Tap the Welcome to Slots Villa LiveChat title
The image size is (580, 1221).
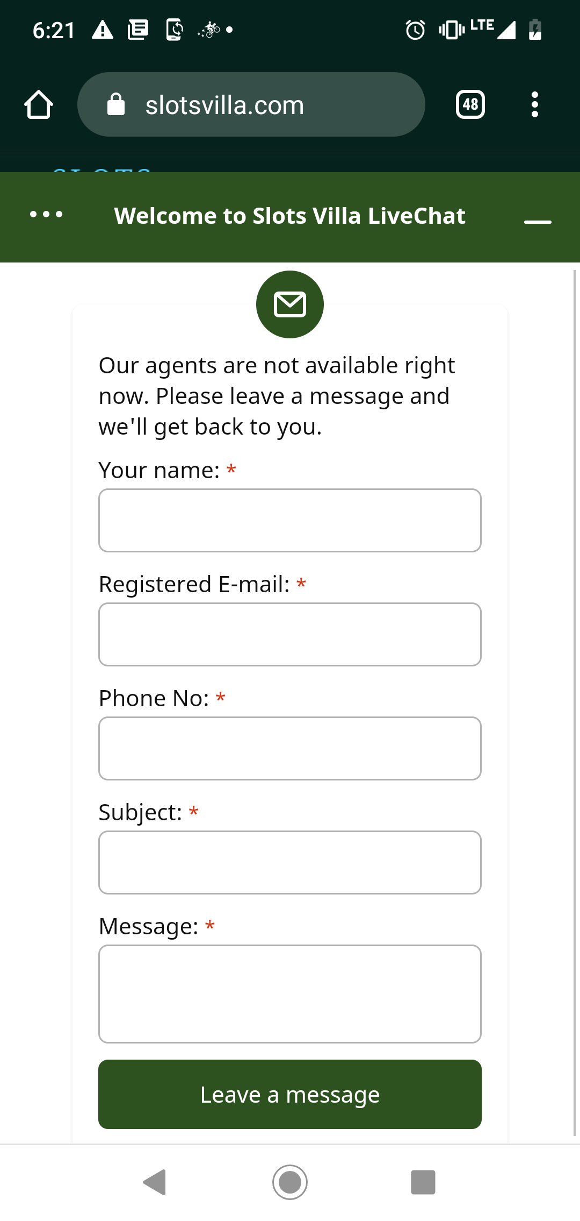pos(290,216)
